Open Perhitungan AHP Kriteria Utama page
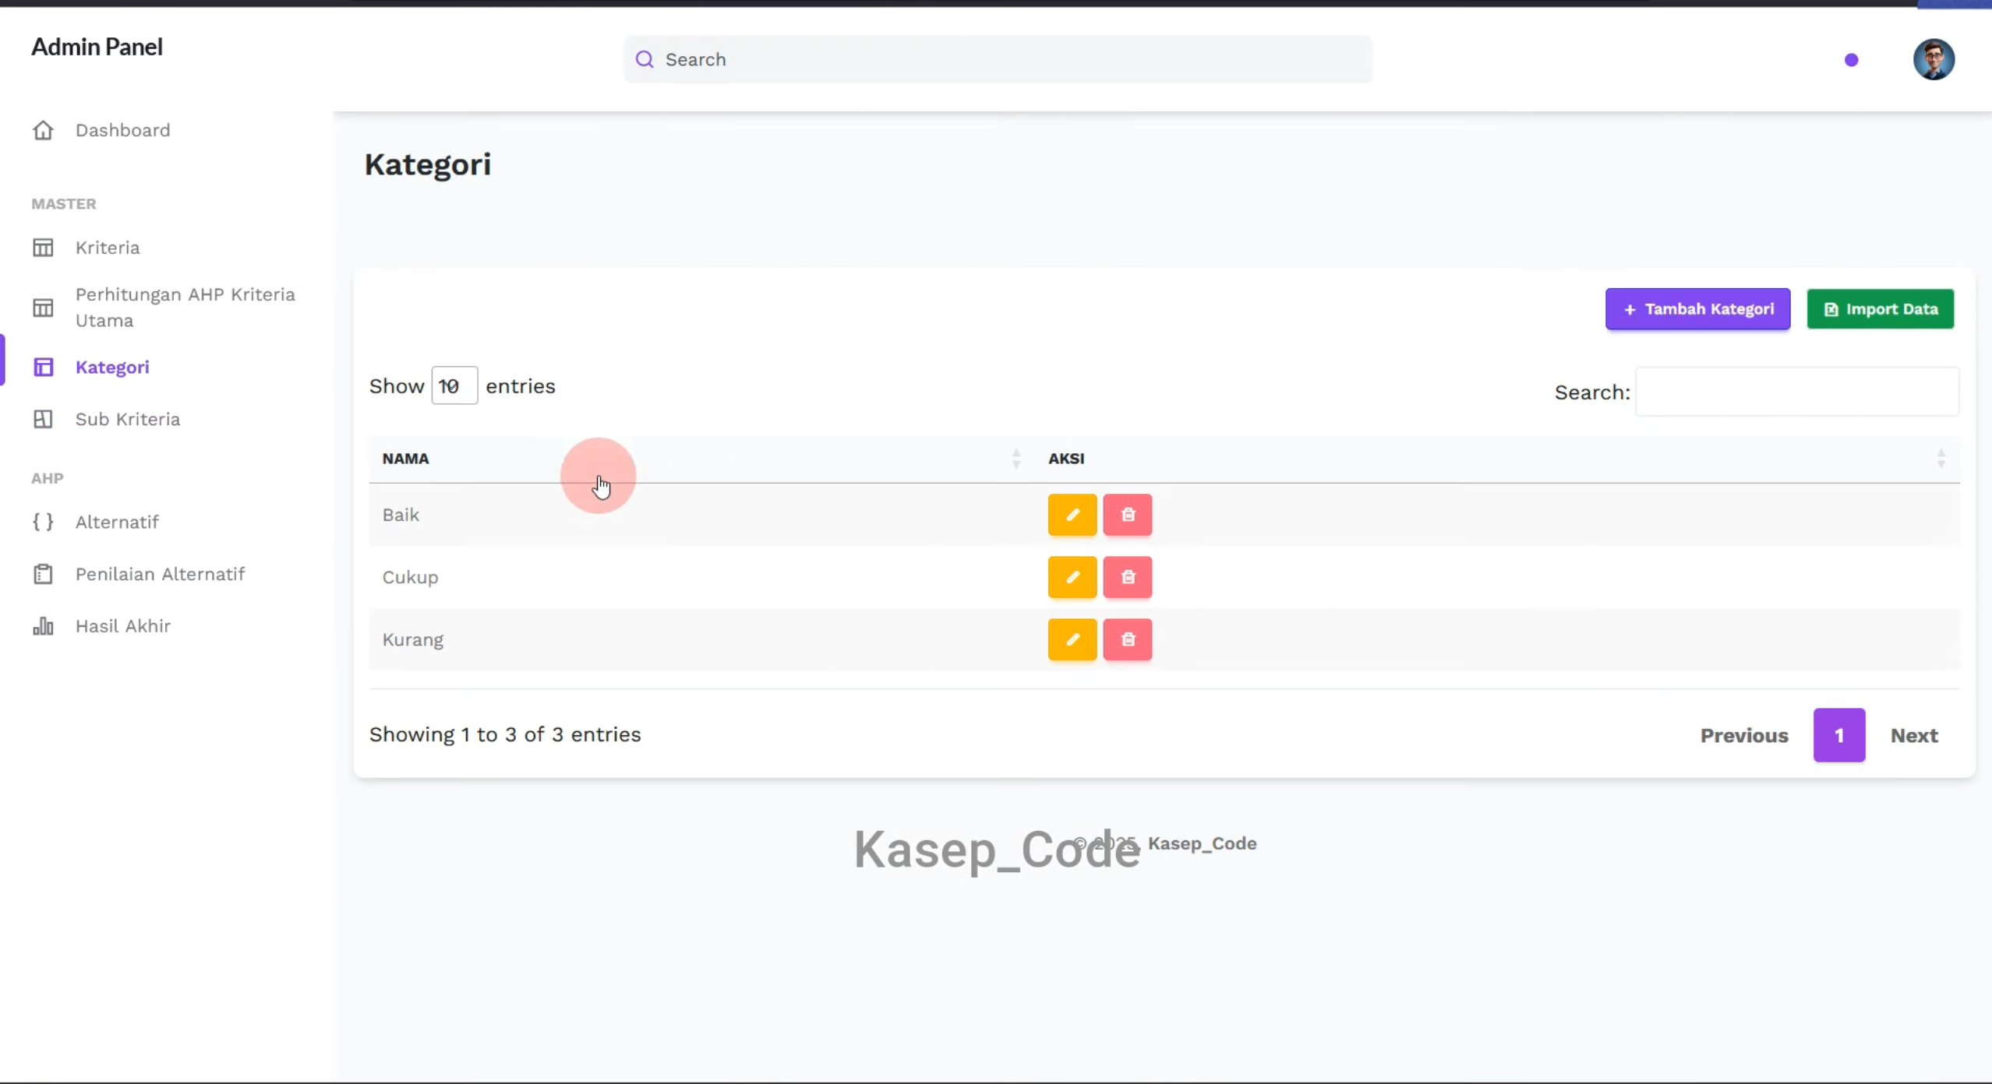Image resolution: width=1992 pixels, height=1084 pixels. [185, 308]
